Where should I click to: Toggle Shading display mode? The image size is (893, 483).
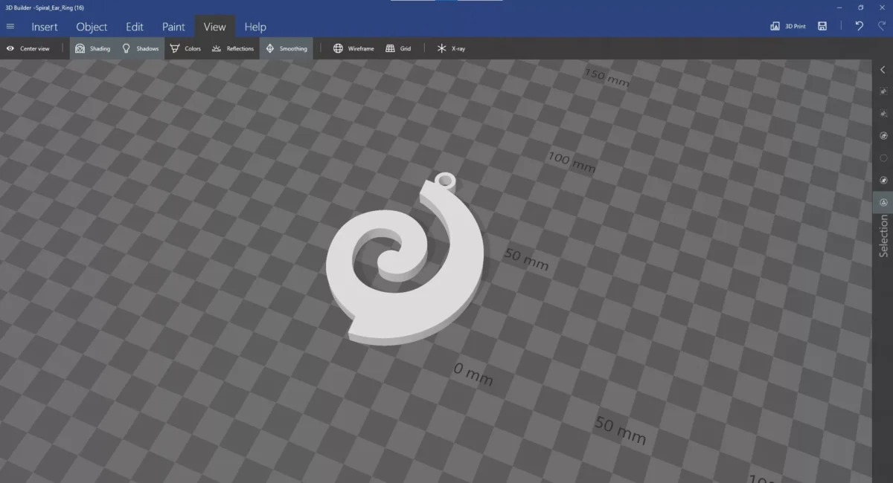pyautogui.click(x=92, y=48)
